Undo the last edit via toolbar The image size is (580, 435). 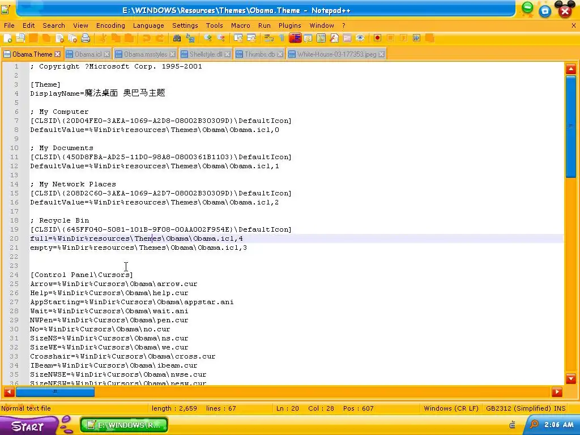147,38
